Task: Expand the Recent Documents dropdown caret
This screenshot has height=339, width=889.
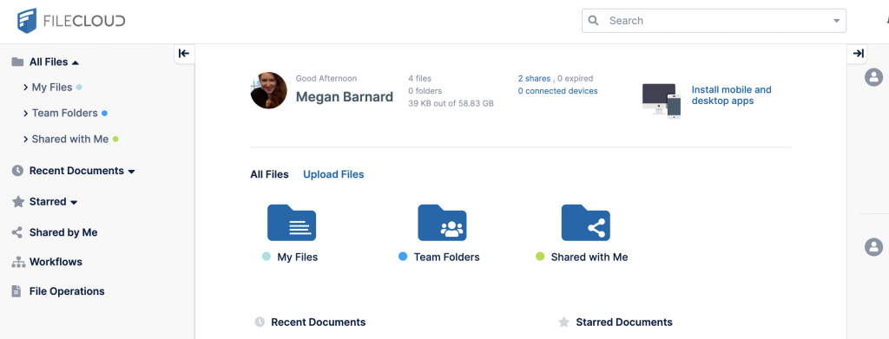Action: 132,172
